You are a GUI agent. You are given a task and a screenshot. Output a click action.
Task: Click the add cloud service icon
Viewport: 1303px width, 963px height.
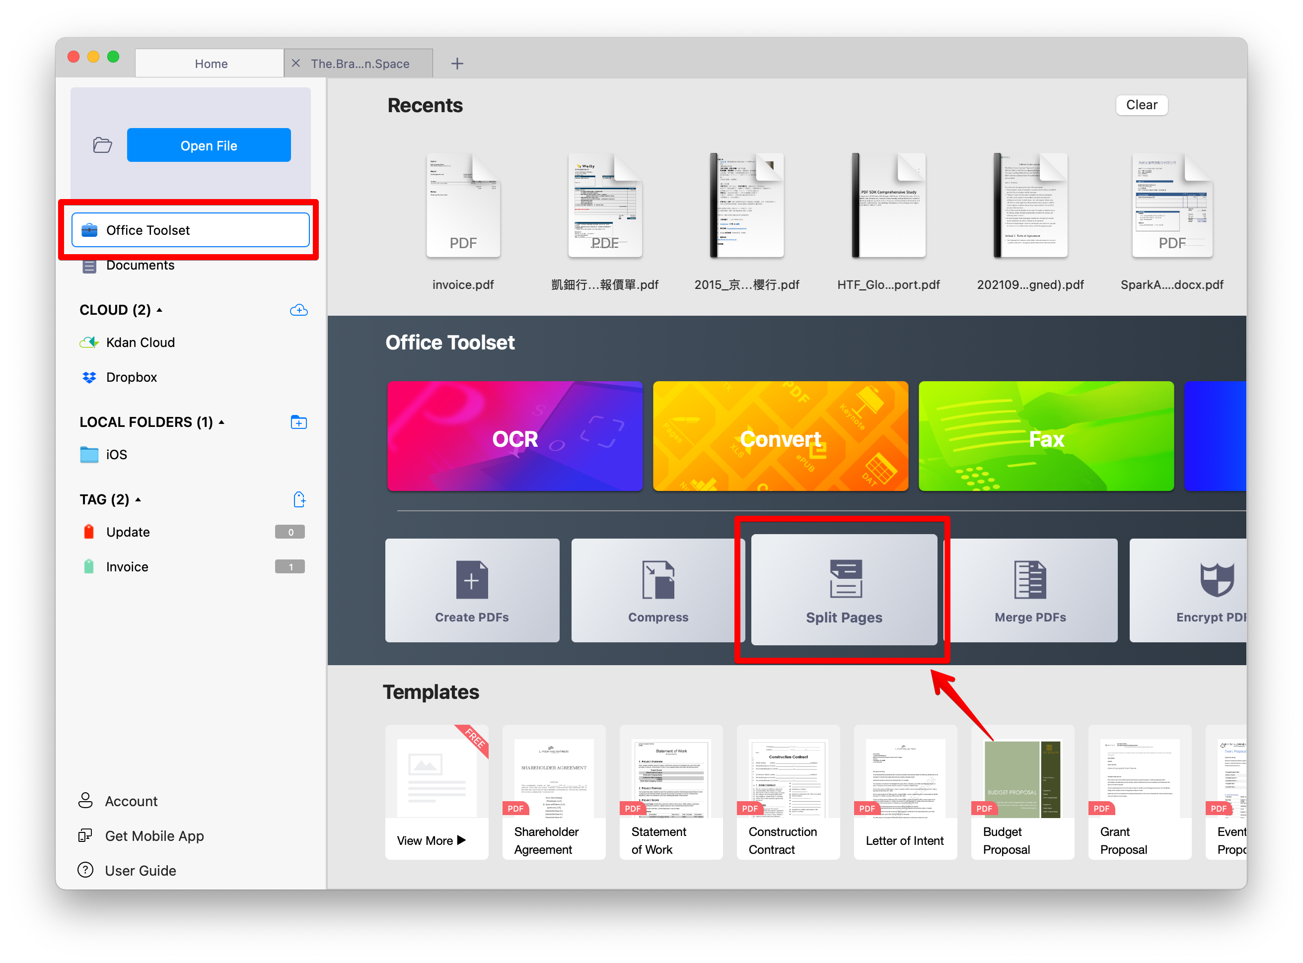tap(298, 310)
